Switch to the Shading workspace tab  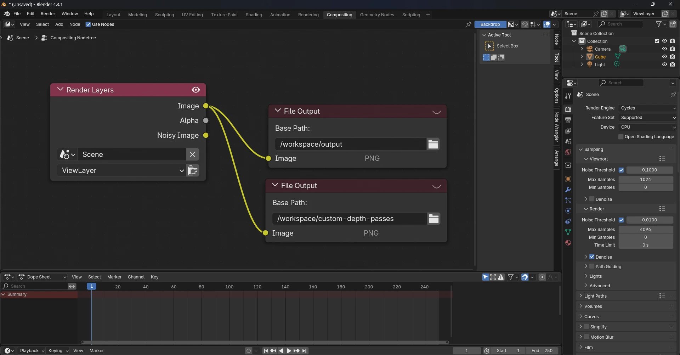pyautogui.click(x=254, y=15)
